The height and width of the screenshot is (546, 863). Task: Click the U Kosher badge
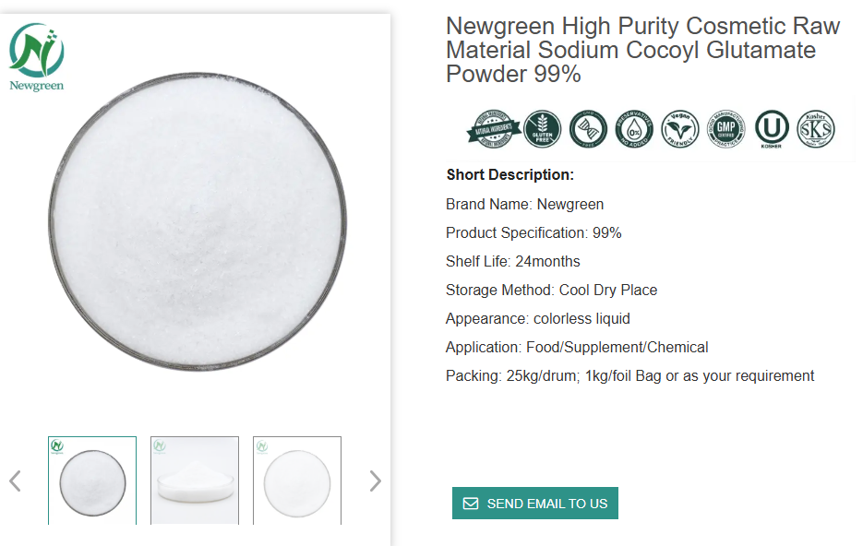[772, 129]
